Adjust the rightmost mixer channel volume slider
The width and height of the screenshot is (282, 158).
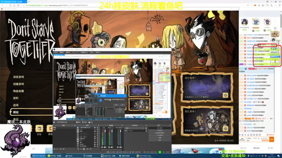click(121, 138)
